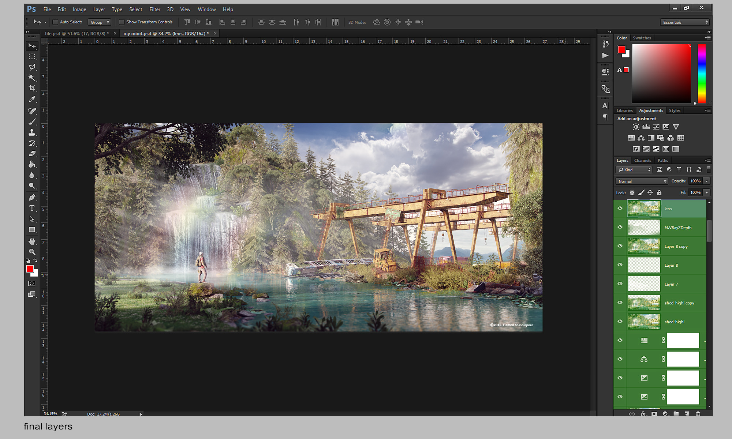This screenshot has width=732, height=439.
Task: Select the Healing Brush tool
Action: [32, 111]
